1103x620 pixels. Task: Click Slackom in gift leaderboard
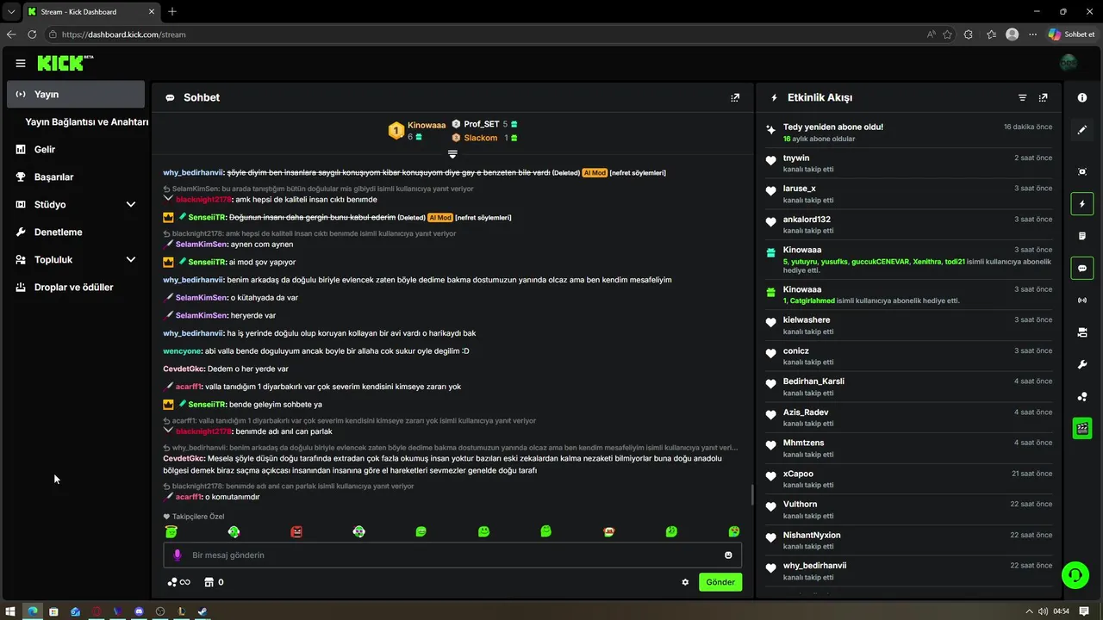(481, 138)
